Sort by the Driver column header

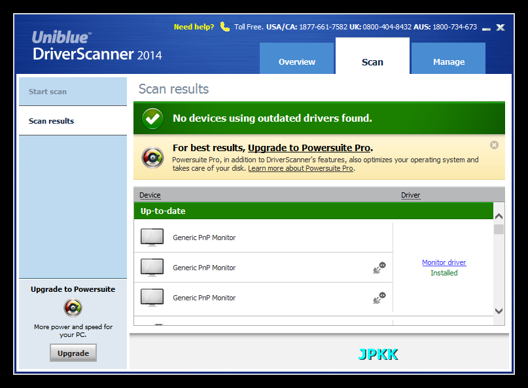pyautogui.click(x=410, y=196)
